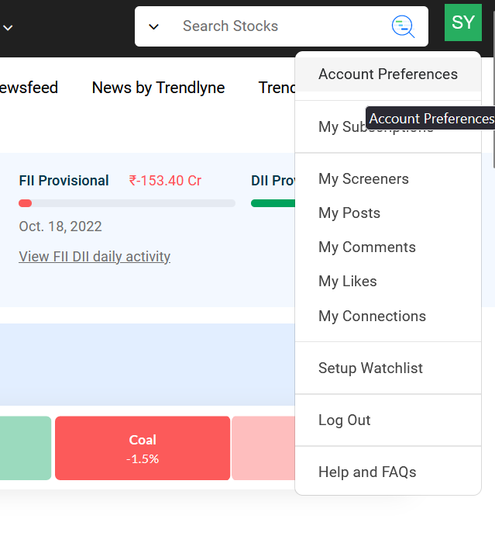Open the SY user avatar menu
Viewport: 495px width, 543px height.
pyautogui.click(x=462, y=22)
